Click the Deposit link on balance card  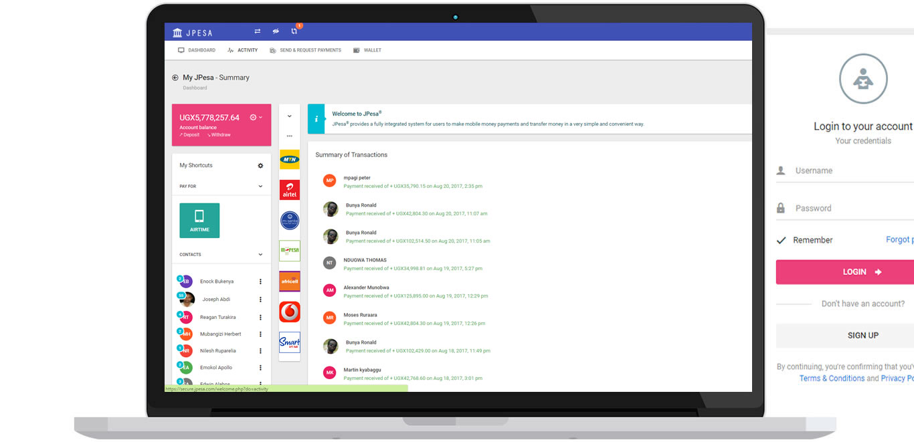[189, 135]
